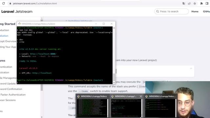Select first MINGW64:/c/xampp/htdocs taskbar preview
This screenshot has width=210, height=118.
(x=93, y=106)
